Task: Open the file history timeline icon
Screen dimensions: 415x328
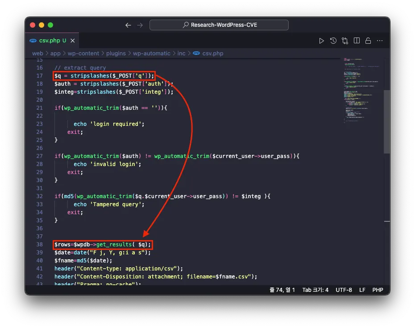Action: [x=333, y=41]
